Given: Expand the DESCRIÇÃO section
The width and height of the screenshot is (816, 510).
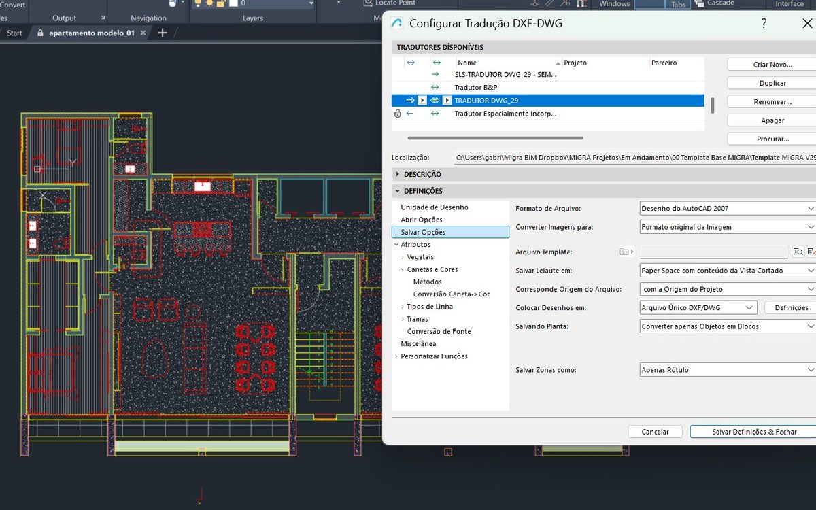Looking at the screenshot, I should pos(398,174).
